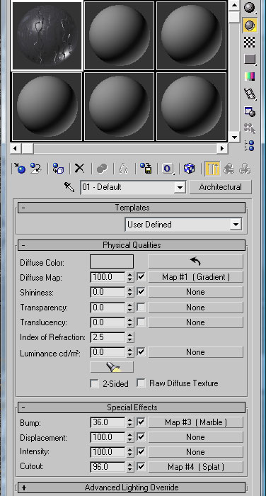Collapse the Physical Qualities rollout
Image resolution: width=266 pixels, height=496 pixels.
pos(132,245)
